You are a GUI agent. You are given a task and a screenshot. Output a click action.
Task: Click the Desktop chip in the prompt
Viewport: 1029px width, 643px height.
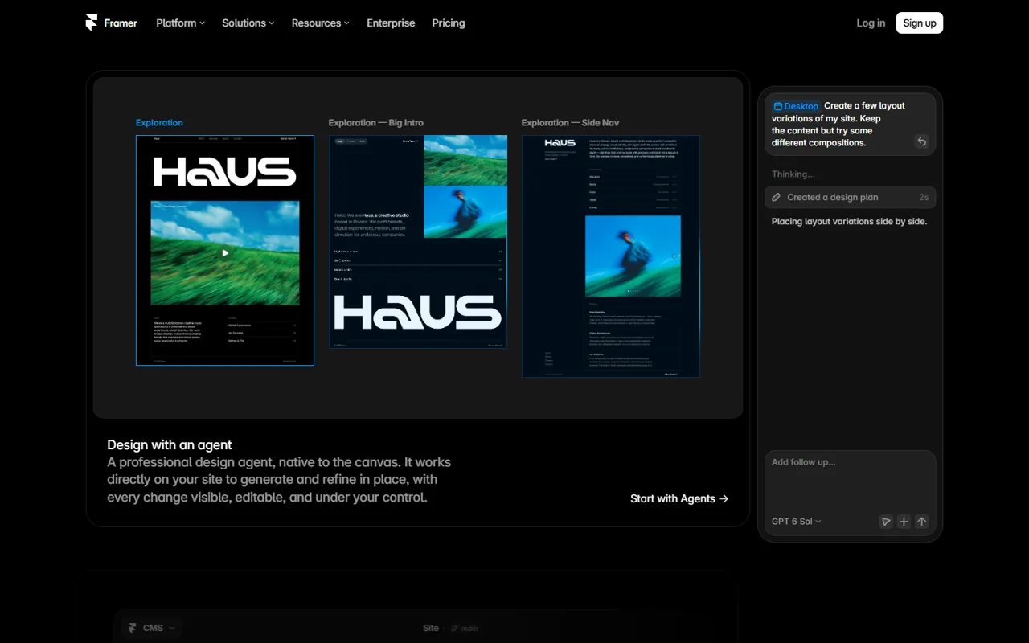(x=796, y=106)
